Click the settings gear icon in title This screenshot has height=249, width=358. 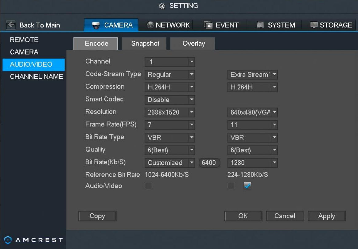(x=162, y=6)
